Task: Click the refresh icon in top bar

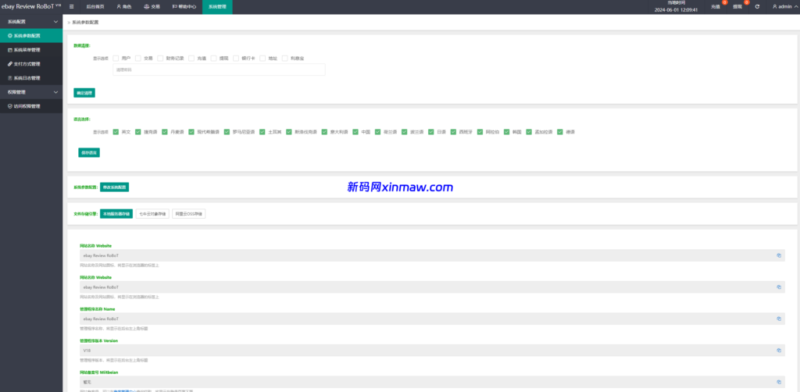Action: click(x=757, y=6)
